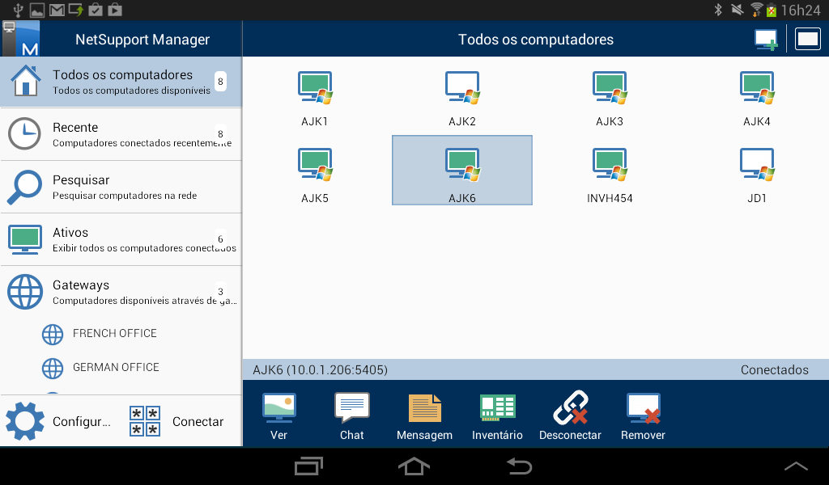The height and width of the screenshot is (485, 829).
Task: Select the AJK5 computer
Action: pos(315,175)
